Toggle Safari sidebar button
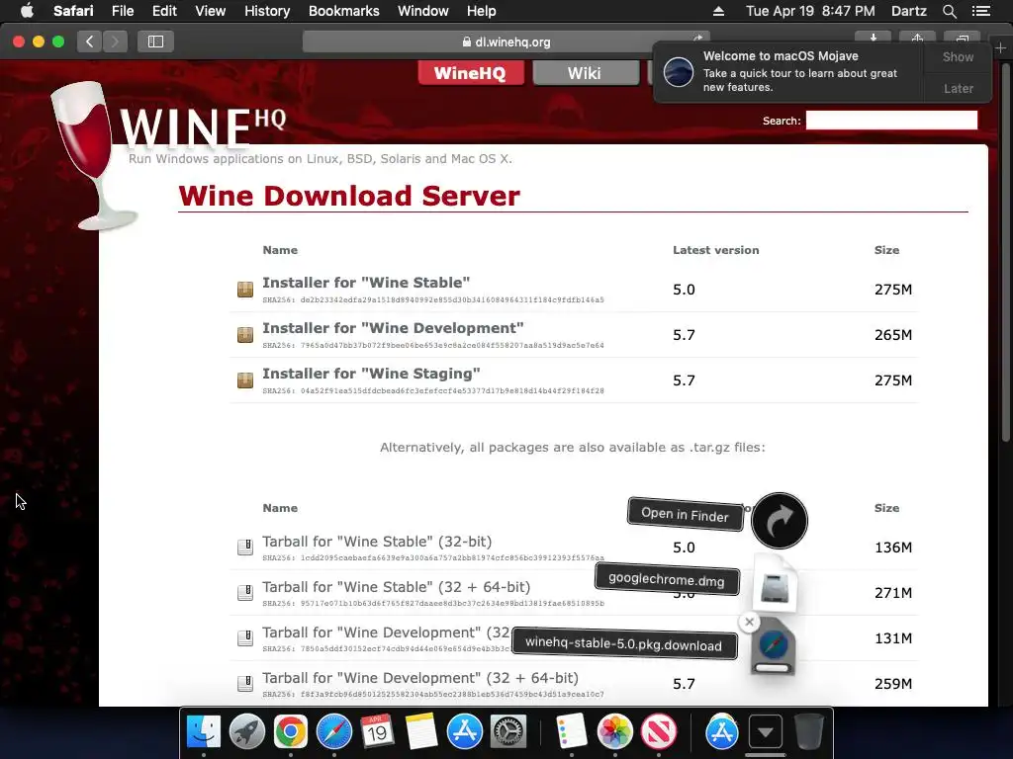Viewport: 1013px width, 759px height. pyautogui.click(x=155, y=42)
